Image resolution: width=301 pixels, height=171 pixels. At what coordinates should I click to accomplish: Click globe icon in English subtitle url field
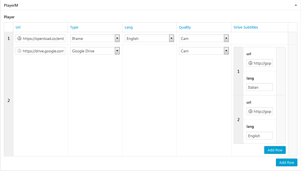(x=250, y=111)
